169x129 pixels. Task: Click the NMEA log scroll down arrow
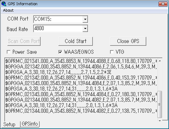[x=160, y=121]
